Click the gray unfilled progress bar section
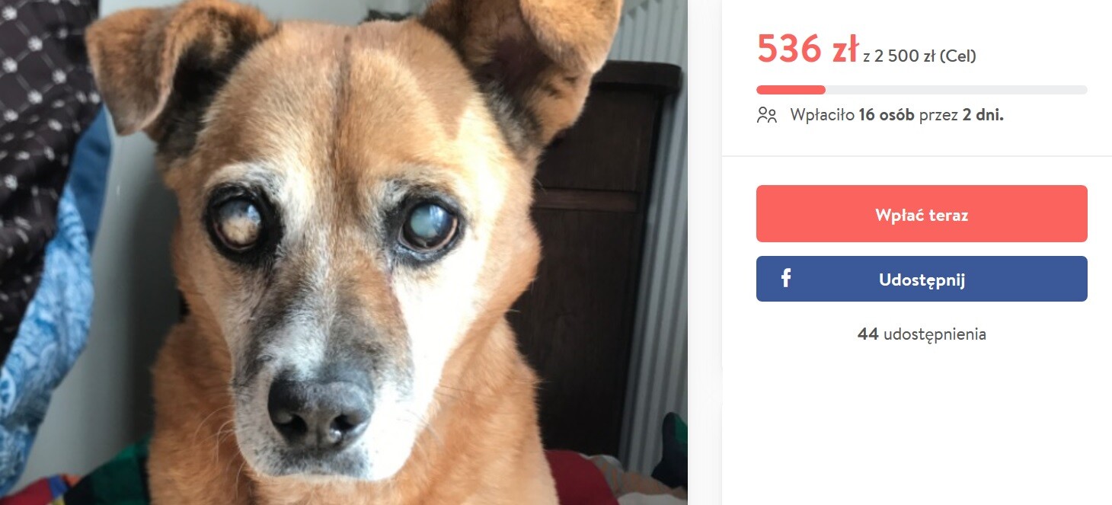This screenshot has width=1112, height=505. click(957, 90)
